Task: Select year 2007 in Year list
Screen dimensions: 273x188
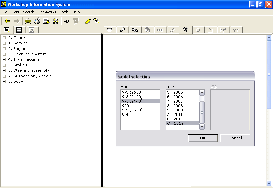Action: pyautogui.click(x=183, y=101)
